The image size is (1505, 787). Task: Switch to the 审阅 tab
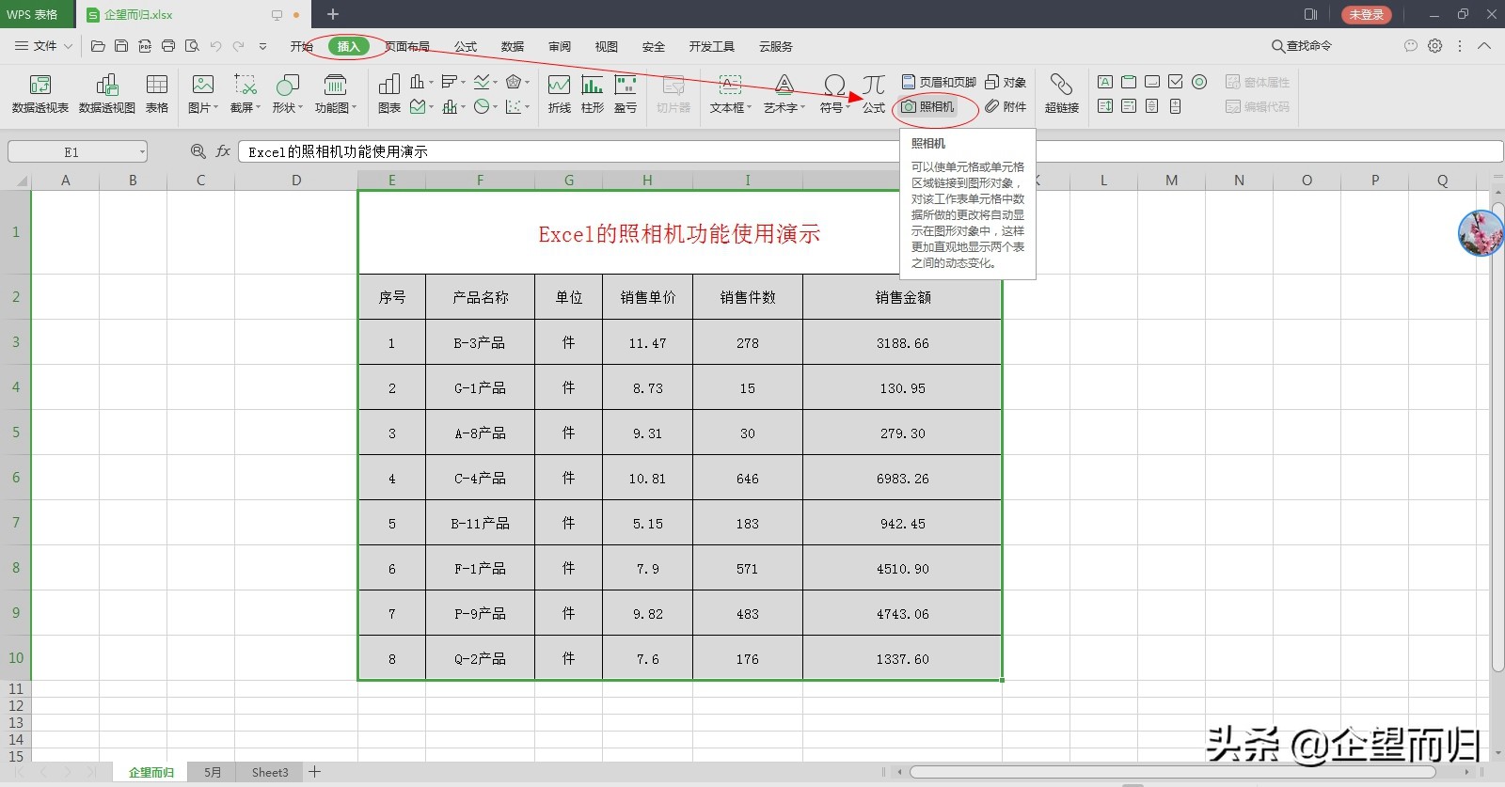[x=560, y=46]
